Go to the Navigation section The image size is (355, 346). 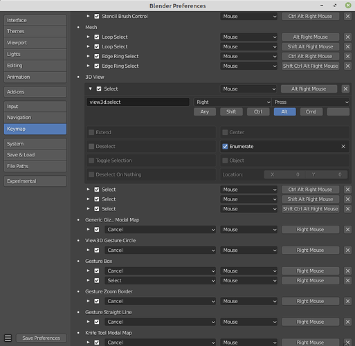[35, 118]
